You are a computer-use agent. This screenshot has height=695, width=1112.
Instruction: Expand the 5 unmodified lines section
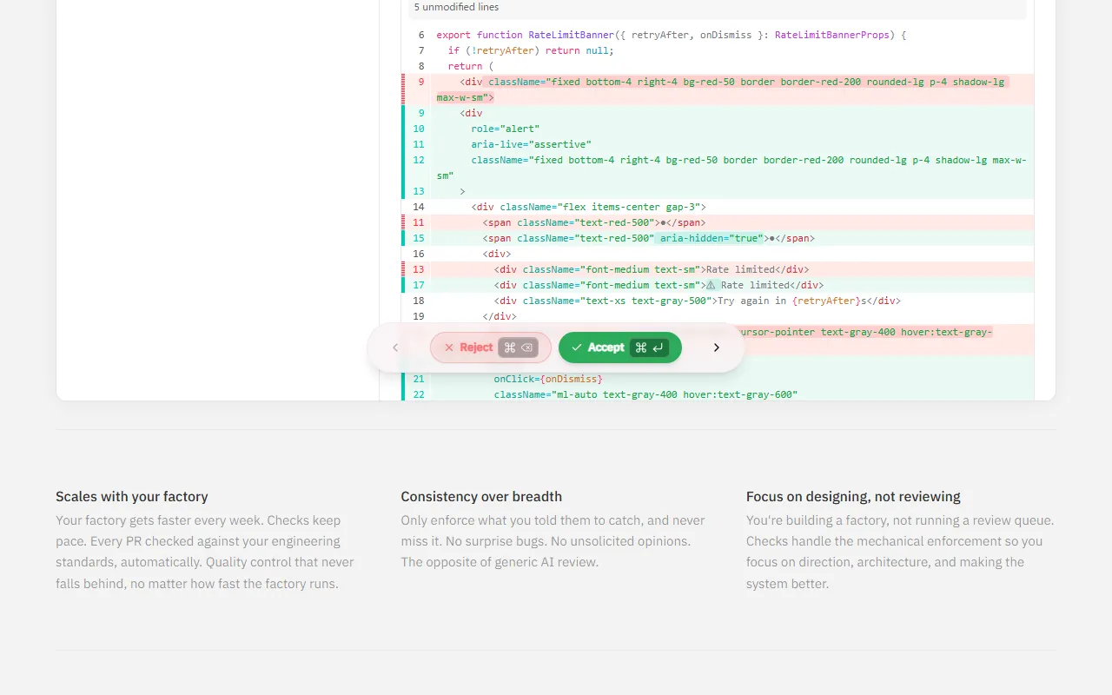[x=456, y=7]
